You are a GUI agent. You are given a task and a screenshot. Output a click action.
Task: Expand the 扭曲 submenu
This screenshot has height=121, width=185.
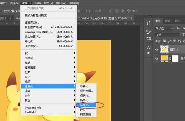click(x=48, y=72)
